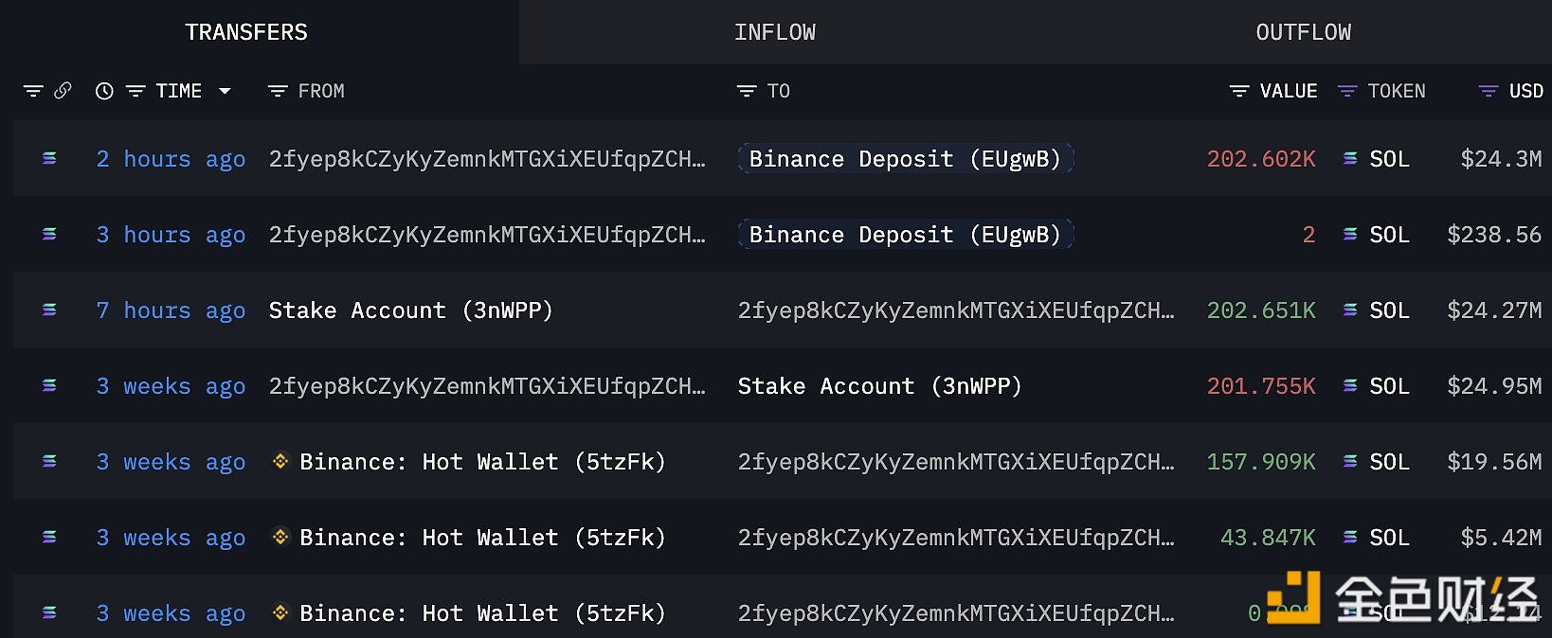Switch to the INFLOW tab
Viewport: 1552px width, 638px height.
tap(775, 32)
